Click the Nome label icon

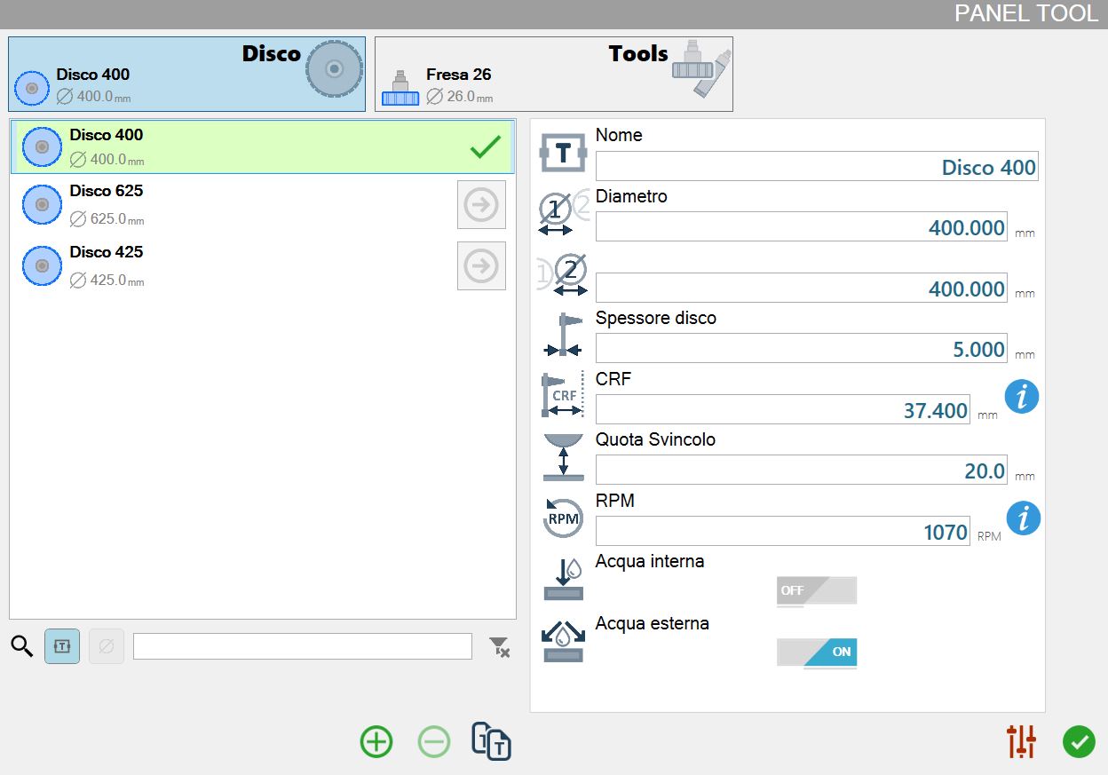[x=563, y=154]
